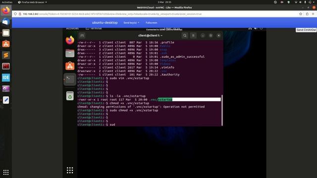This screenshot has height=178, width=317.
Task: Click the .sudo_as_admin_successful file entry
Action: coord(182,57)
